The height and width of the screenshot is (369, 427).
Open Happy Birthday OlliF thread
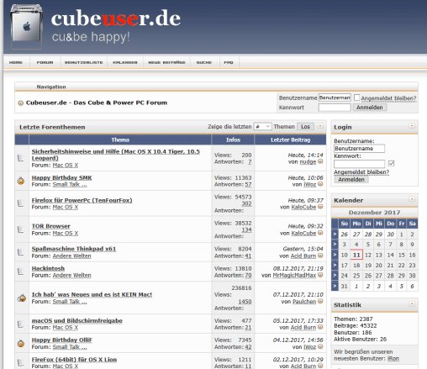pos(62,340)
